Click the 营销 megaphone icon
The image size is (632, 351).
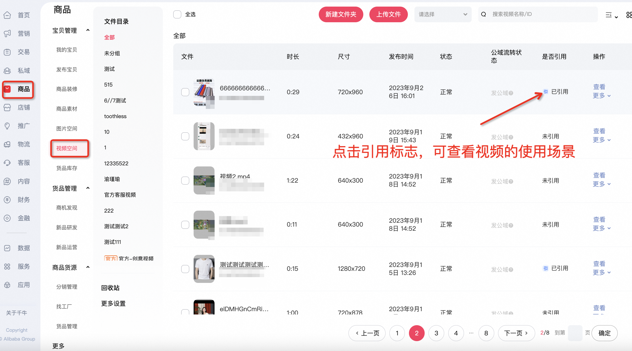(7, 34)
